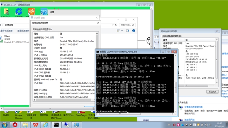This screenshot has height=128, width=228.
Task: Switch to cmd window via taskbar icon
Action: (x=56, y=125)
